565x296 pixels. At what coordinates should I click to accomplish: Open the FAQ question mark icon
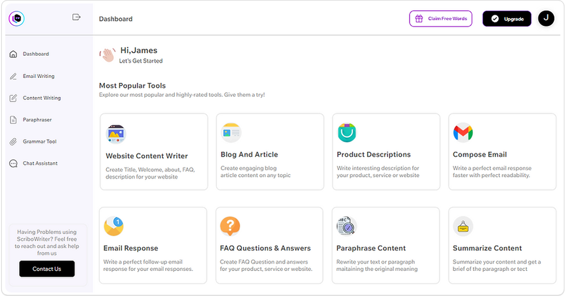tap(229, 226)
